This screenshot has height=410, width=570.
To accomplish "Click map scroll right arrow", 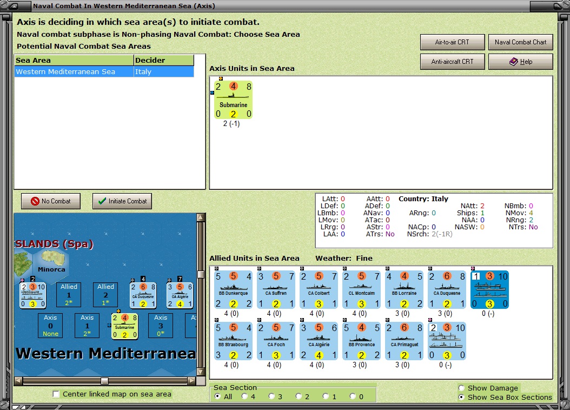I will (x=191, y=381).
